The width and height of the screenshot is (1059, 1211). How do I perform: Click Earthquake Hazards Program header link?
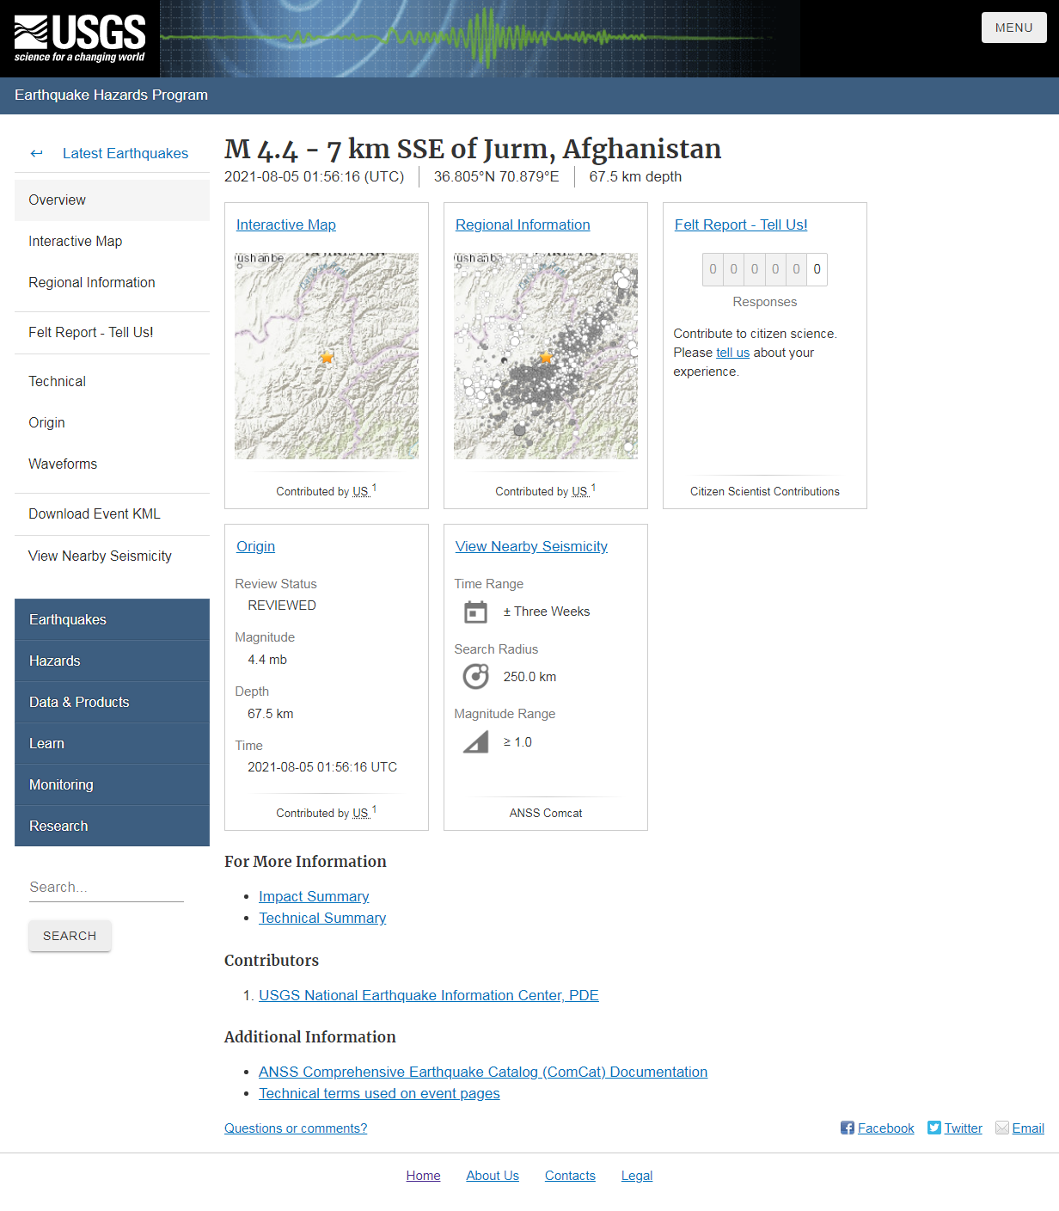pos(111,95)
